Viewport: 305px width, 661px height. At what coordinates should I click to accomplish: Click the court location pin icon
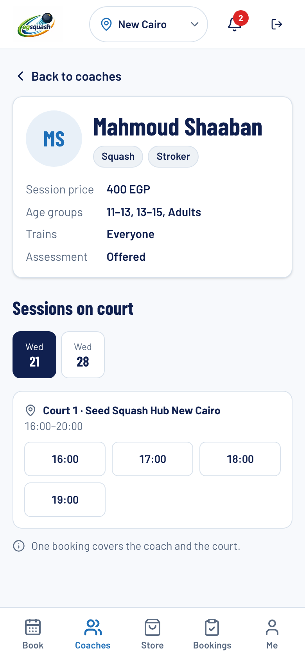tap(30, 410)
